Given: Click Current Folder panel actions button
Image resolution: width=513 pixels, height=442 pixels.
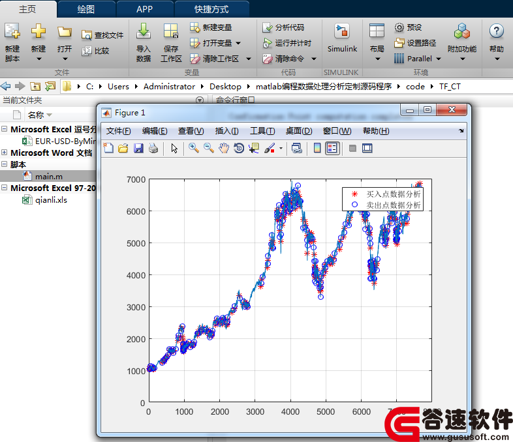Looking at the screenshot, I should [x=200, y=100].
